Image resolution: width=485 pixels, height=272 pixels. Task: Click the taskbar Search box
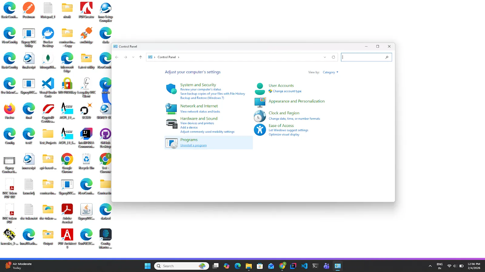tap(182, 266)
